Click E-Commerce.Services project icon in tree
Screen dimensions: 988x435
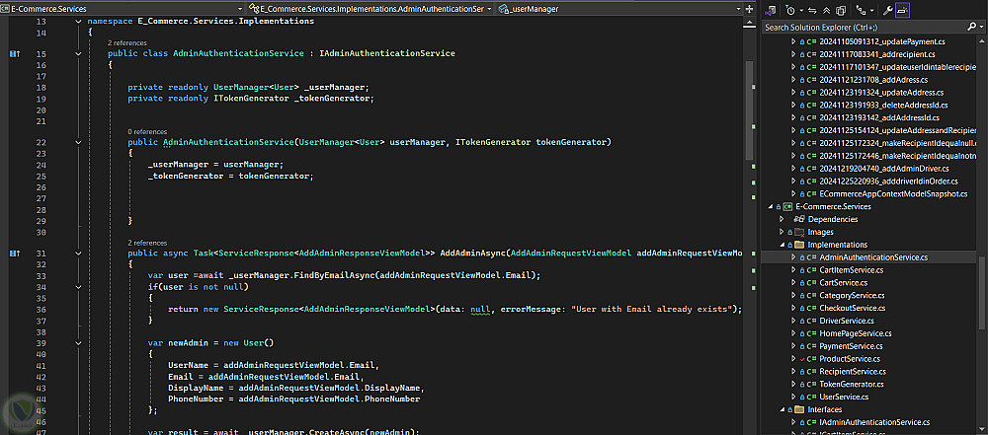[787, 206]
